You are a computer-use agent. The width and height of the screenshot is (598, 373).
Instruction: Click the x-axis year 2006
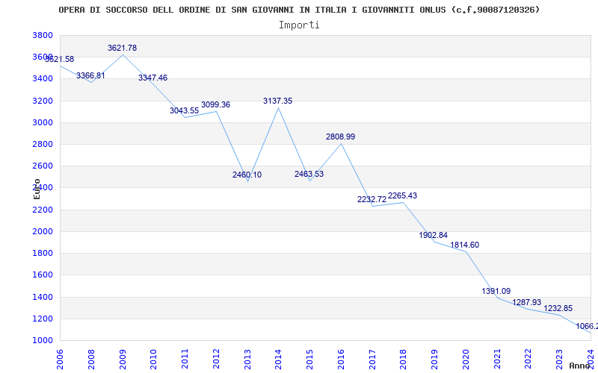click(x=60, y=360)
